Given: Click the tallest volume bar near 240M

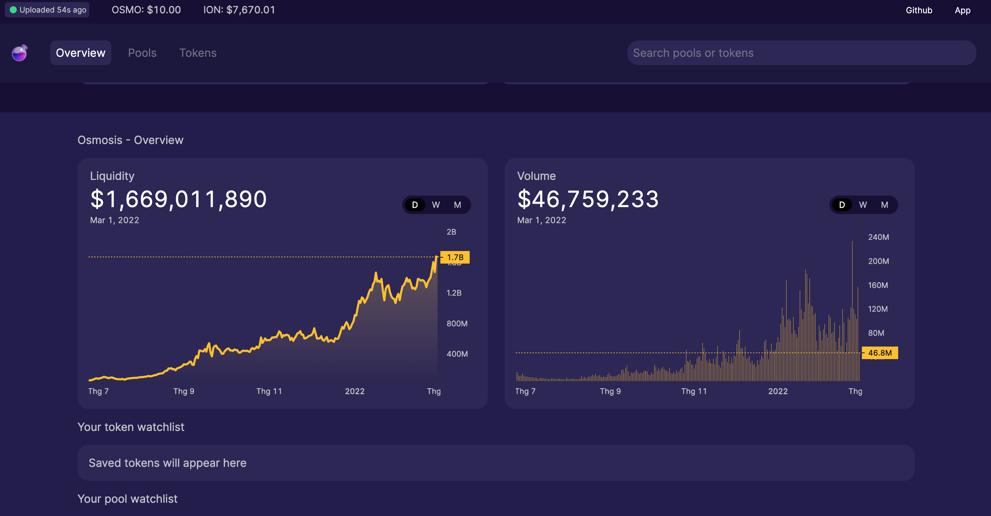Looking at the screenshot, I should point(852,311).
